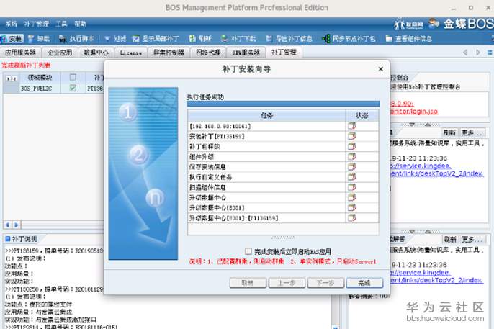This screenshot has width=494, height=329.
Task: Click the 完成 finish button
Action: (x=364, y=283)
